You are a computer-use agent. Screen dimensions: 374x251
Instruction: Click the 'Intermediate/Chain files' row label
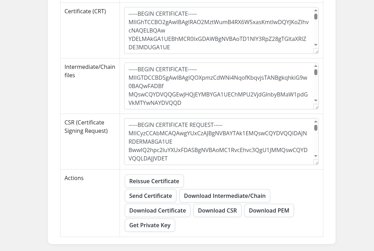click(x=90, y=71)
